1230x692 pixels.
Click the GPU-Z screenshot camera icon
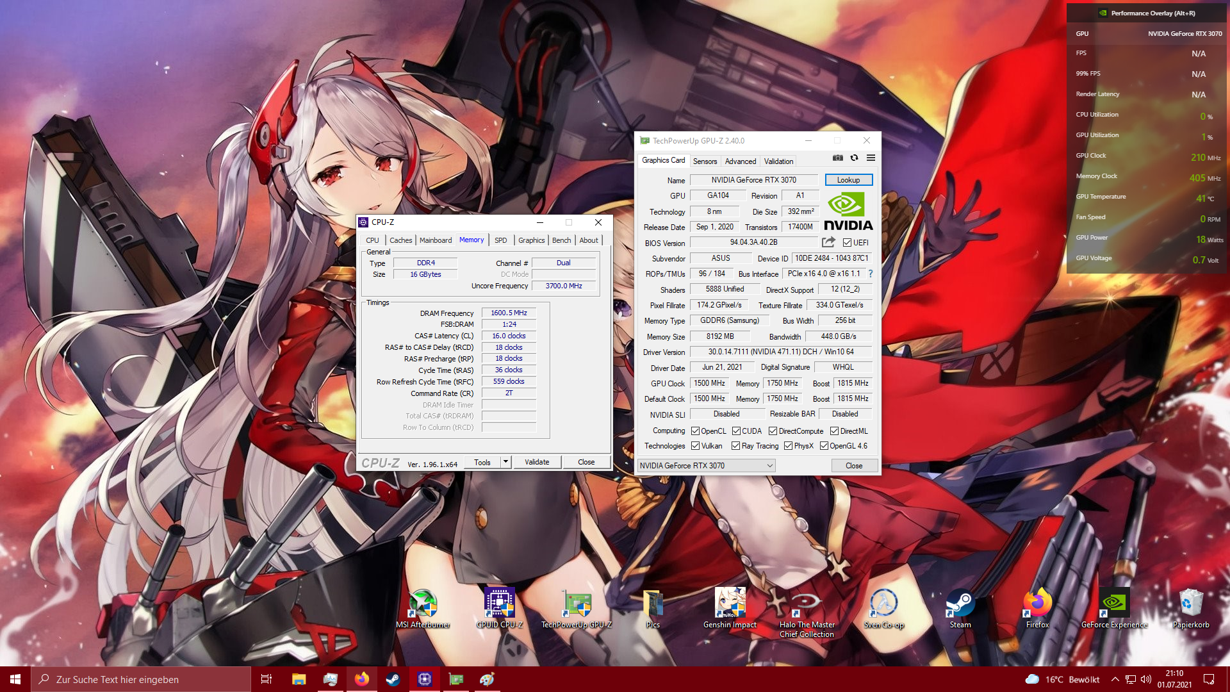(837, 158)
